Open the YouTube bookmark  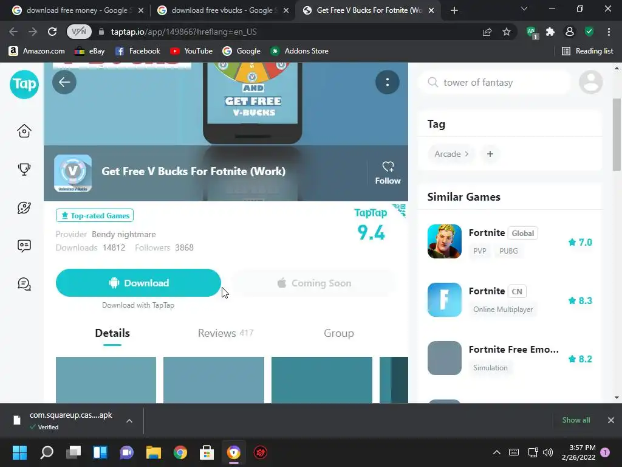point(191,51)
